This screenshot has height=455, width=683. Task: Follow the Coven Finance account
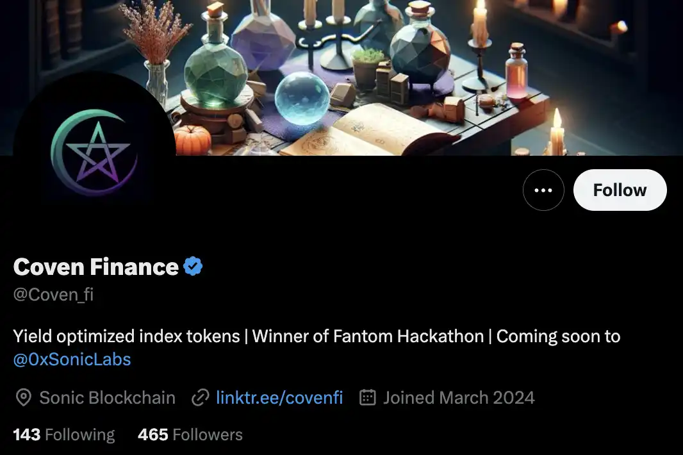click(620, 190)
